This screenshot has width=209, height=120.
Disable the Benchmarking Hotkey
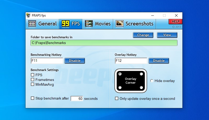(75, 61)
